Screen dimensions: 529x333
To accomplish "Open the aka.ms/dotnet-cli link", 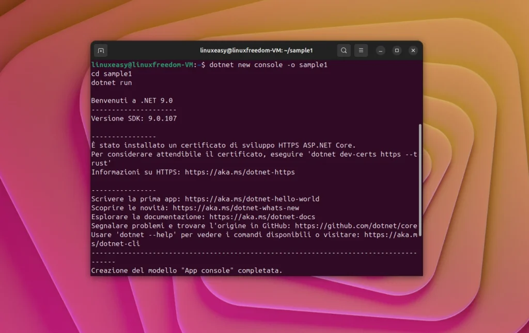I will 393,235.
